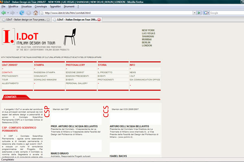This screenshot has height=162, width=244.
Task: Click the name MARCO BRAVO
Action: [60, 153]
